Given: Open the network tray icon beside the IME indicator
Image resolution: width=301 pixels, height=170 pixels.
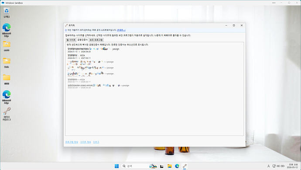Looking at the screenshot, I should coord(274,166).
